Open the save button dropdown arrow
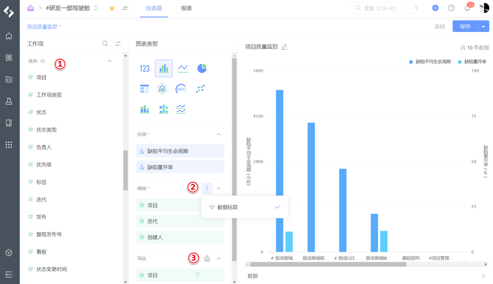 pos(483,26)
